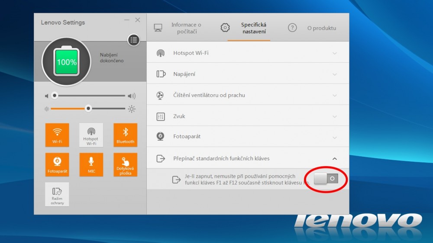Click the brightness slider handle
433x243 pixels.
point(88,109)
